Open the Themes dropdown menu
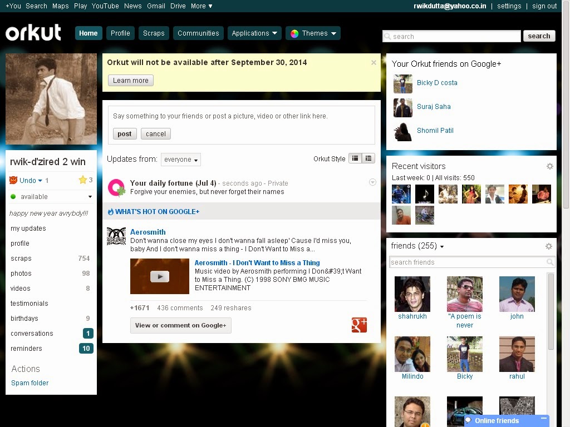Screen dimensions: 570x427 pos(313,33)
